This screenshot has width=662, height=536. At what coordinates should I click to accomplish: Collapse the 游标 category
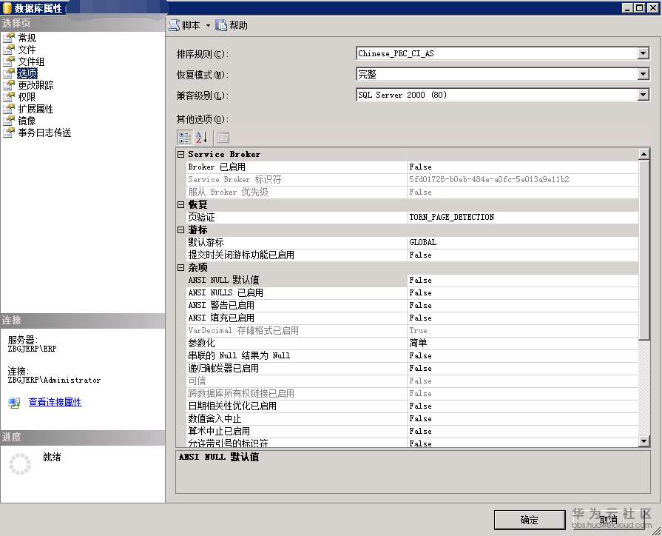[180, 230]
